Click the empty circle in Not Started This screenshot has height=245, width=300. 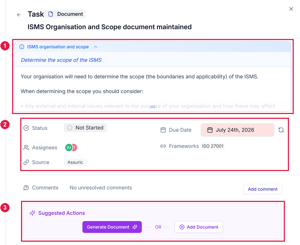pos(70,128)
